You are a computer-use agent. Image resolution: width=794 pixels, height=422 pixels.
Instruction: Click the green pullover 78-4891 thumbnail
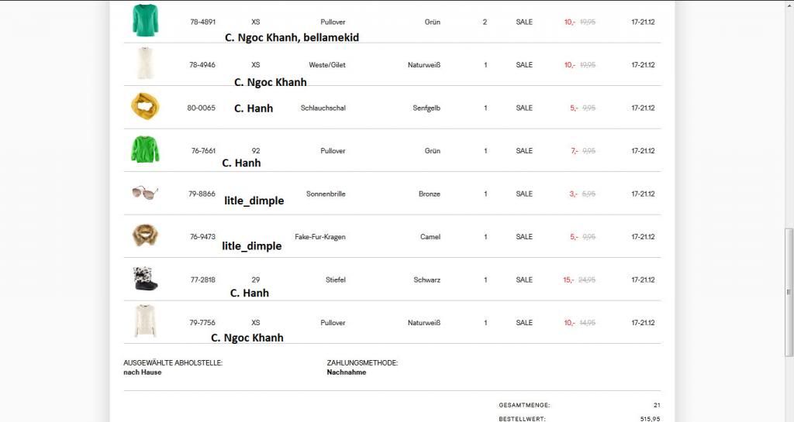click(x=145, y=20)
